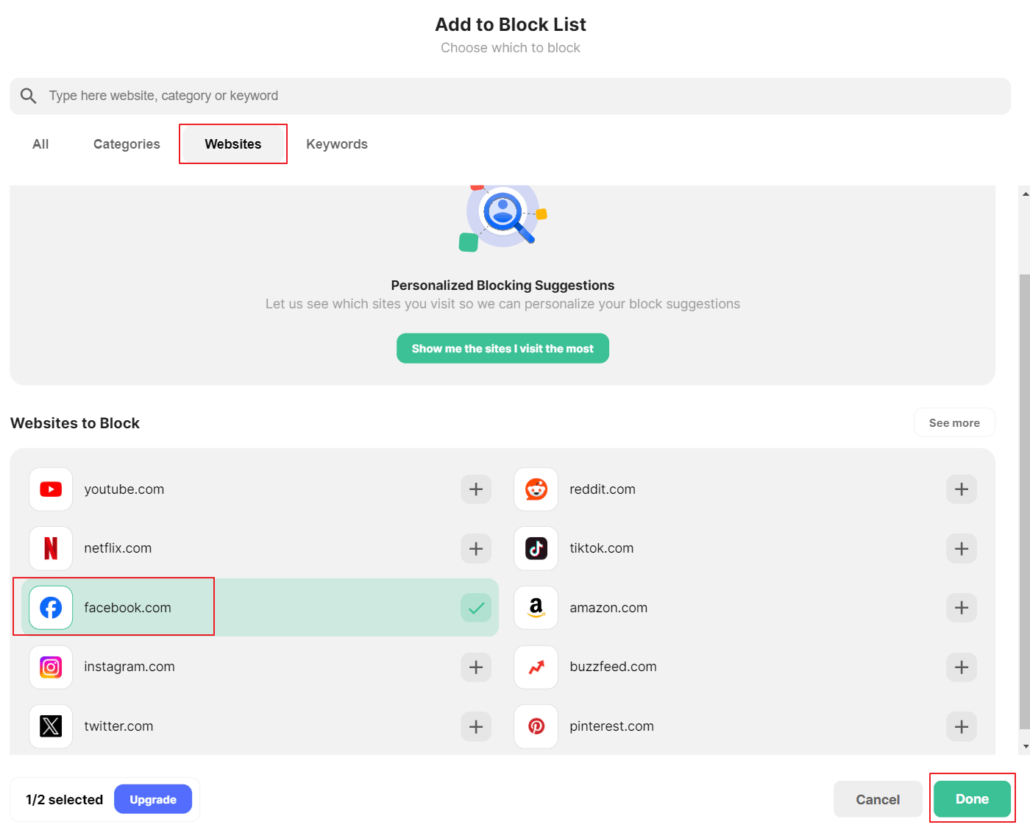Click the Netflix logo icon
Image resolution: width=1030 pixels, height=833 pixels.
pos(51,548)
